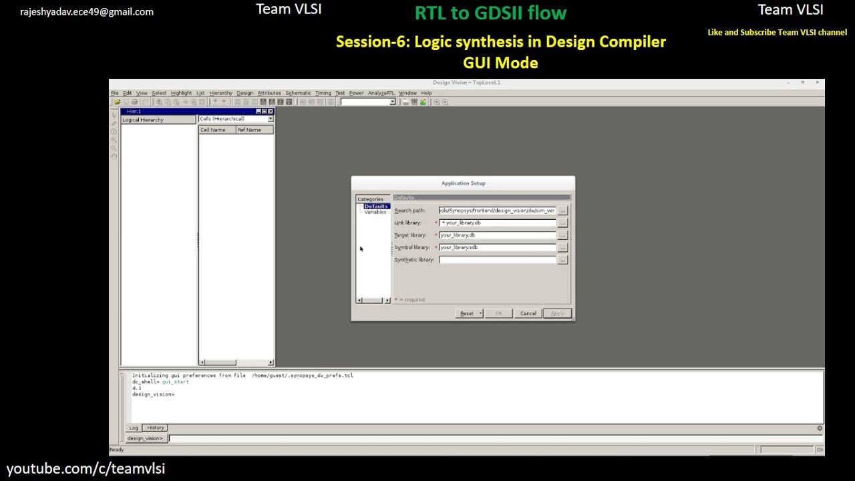
Task: Click the zoom out magnifier at the toolbar's end
Action: tap(446, 102)
